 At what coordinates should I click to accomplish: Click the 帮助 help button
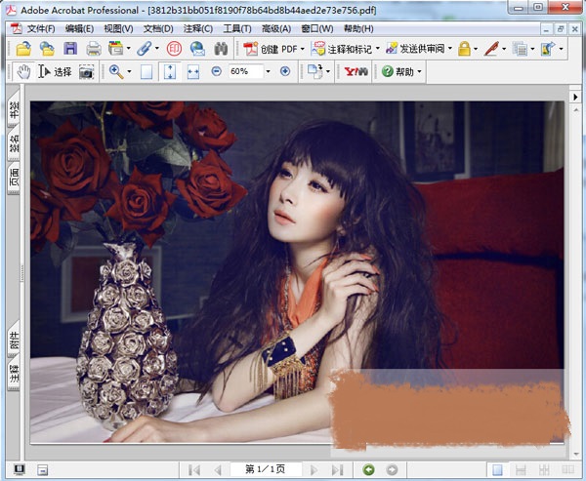click(401, 71)
